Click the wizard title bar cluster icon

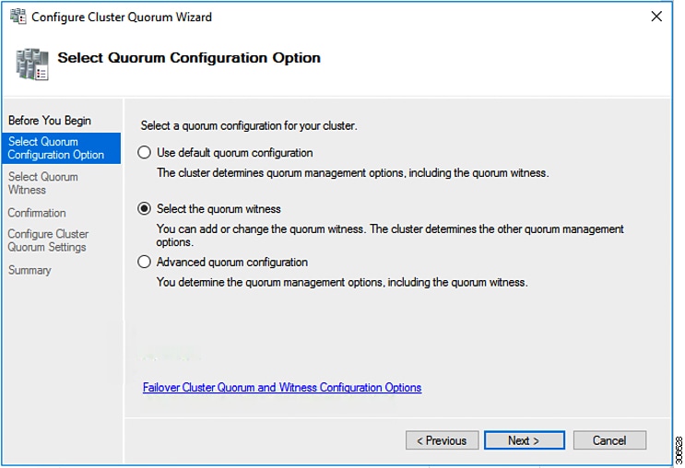click(18, 17)
